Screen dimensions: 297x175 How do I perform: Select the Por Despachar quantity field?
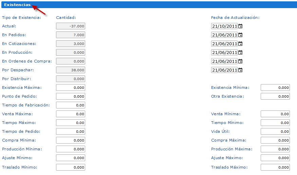tap(71, 70)
